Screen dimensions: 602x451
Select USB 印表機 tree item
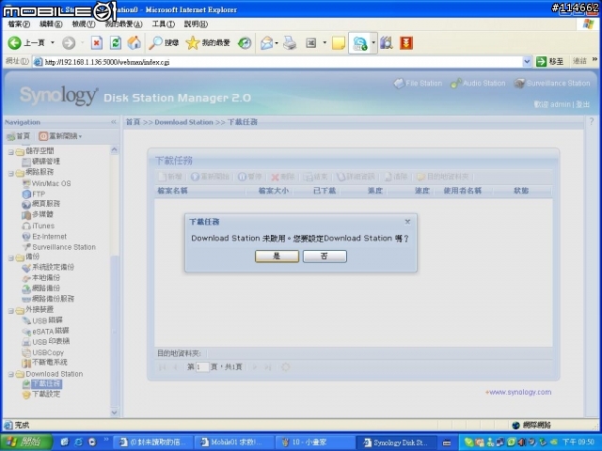point(46,341)
